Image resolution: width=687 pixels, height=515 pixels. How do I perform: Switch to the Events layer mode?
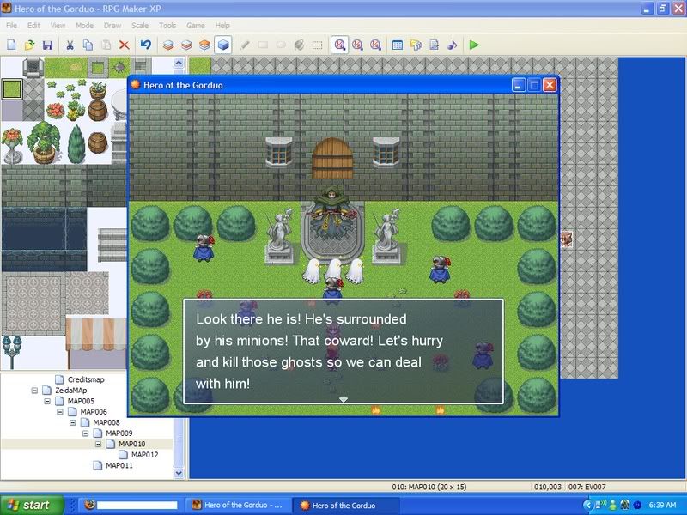(223, 45)
